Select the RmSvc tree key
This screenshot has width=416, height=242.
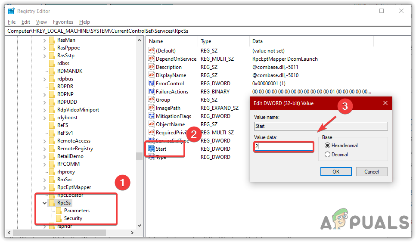65,180
